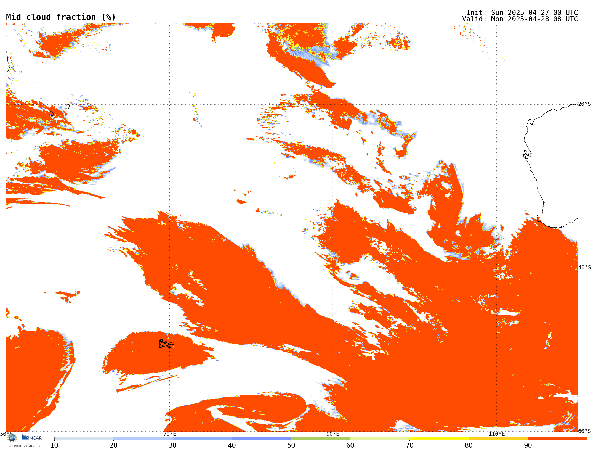Click the colorbar tick label 20
The height and width of the screenshot is (449, 596).
(113, 445)
